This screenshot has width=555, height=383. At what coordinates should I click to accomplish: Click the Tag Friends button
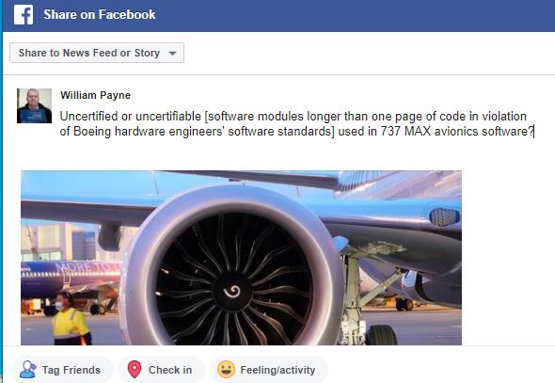point(62,370)
